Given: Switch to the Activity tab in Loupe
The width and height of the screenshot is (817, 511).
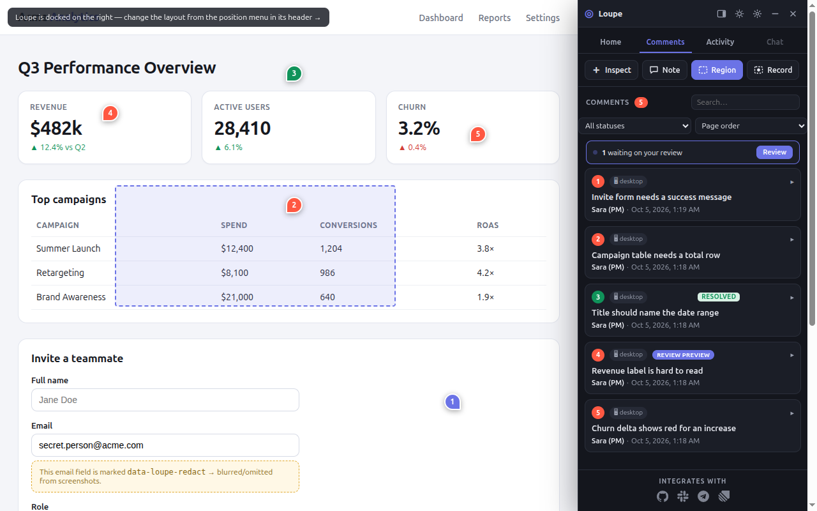Looking at the screenshot, I should pyautogui.click(x=720, y=42).
